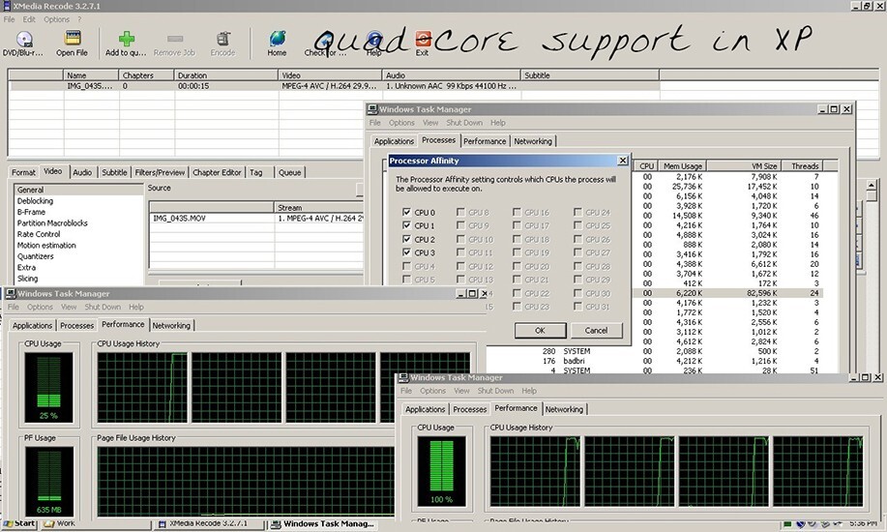Image resolution: width=887 pixels, height=532 pixels.
Task: Click the Home globe icon
Action: click(x=278, y=39)
